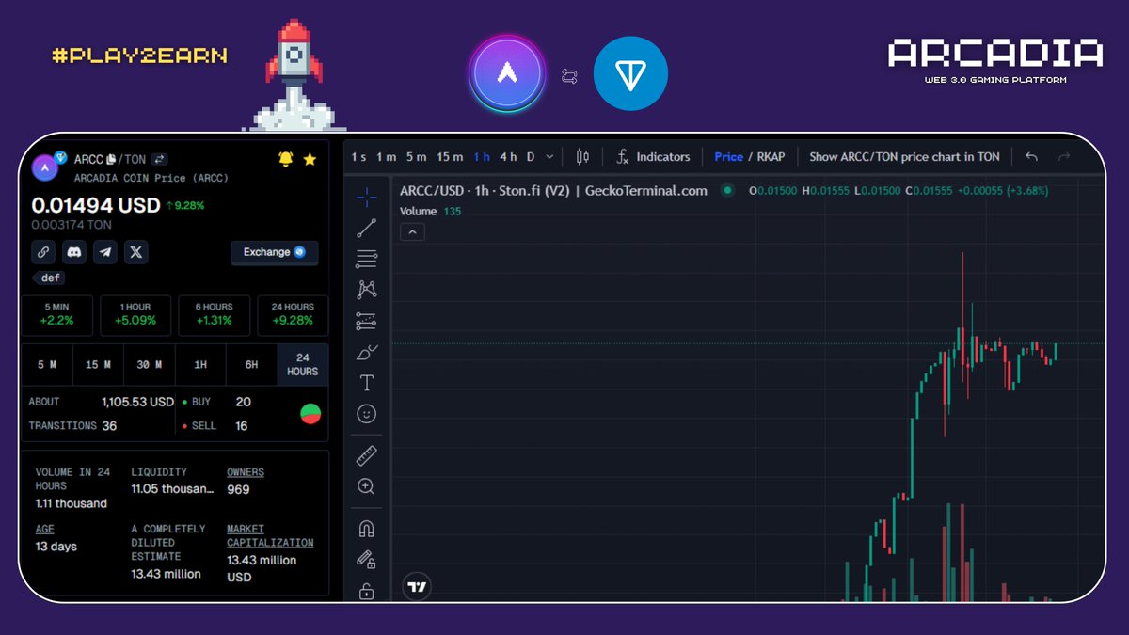Open the emoji icons tool
Viewport: 1129px width, 635px height.
pyautogui.click(x=367, y=414)
